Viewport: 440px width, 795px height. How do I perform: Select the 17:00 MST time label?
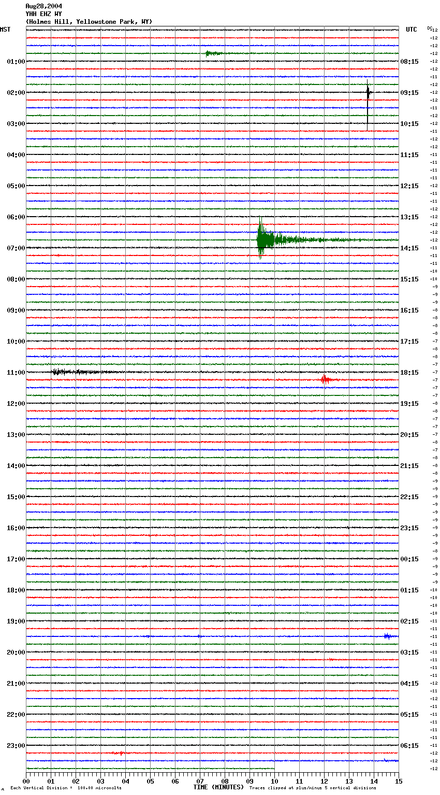pos(16,559)
